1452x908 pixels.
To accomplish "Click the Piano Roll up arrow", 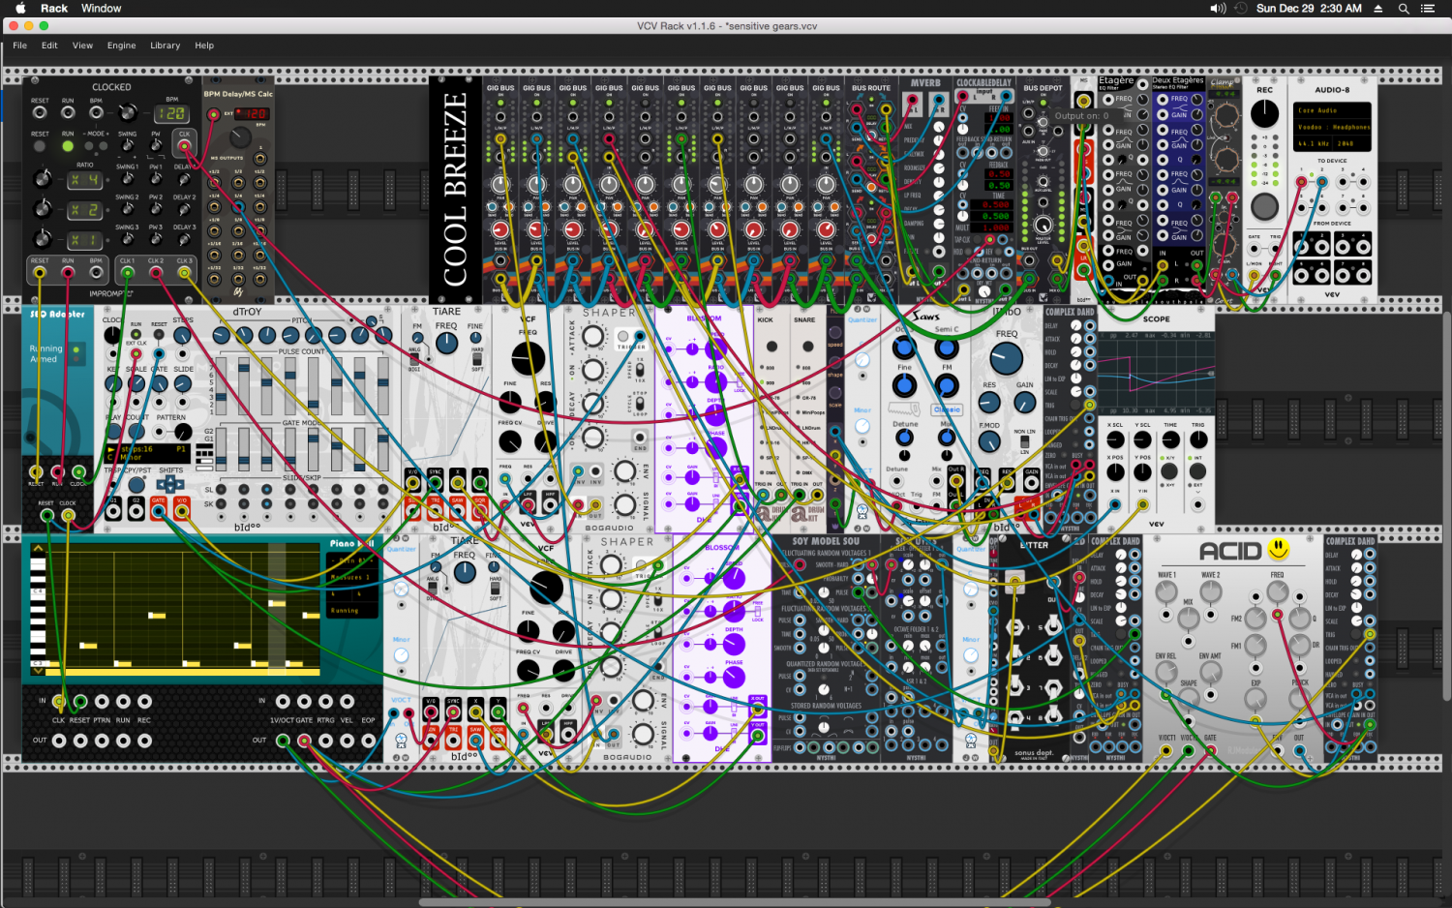I will pyautogui.click(x=38, y=549).
